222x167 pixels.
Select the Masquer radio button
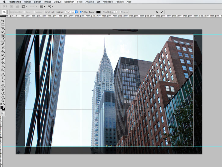click(x=34, y=12)
